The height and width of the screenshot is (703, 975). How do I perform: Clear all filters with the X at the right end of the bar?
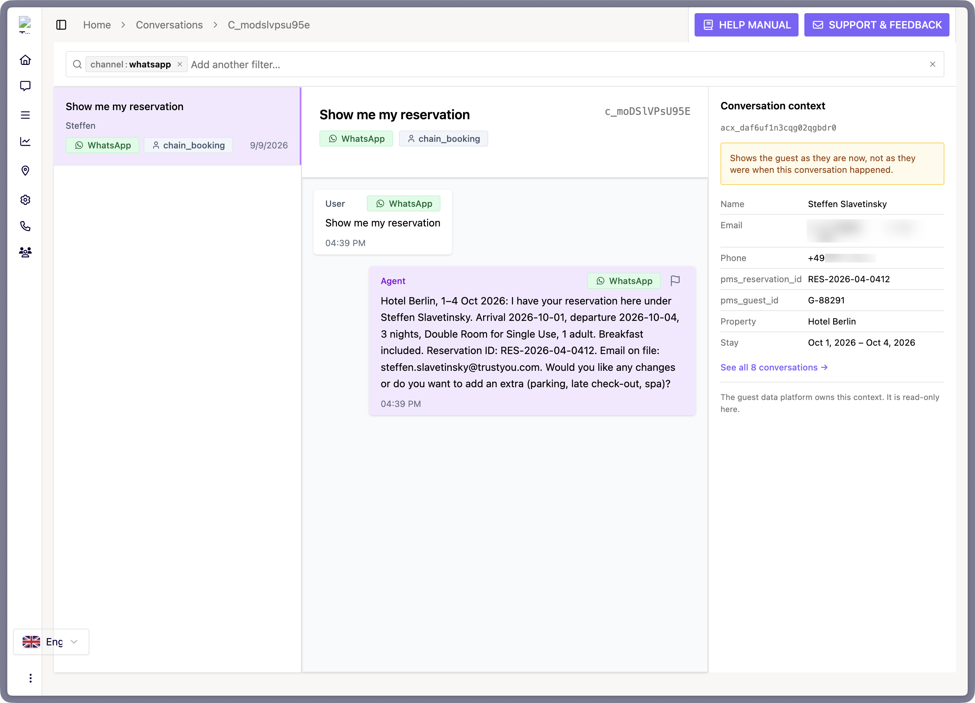point(932,65)
